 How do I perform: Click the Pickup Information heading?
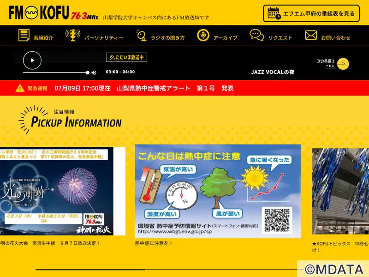(x=76, y=122)
